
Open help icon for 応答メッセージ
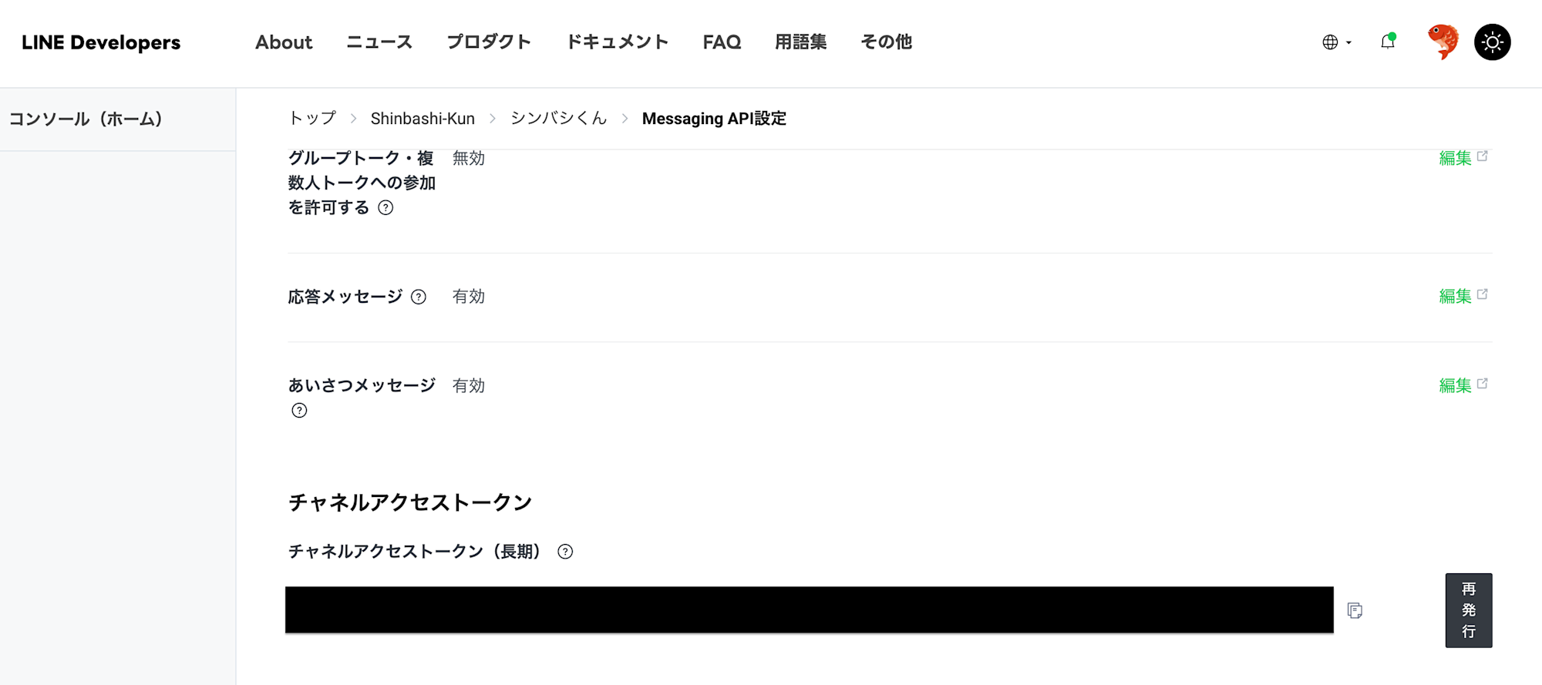(x=419, y=297)
